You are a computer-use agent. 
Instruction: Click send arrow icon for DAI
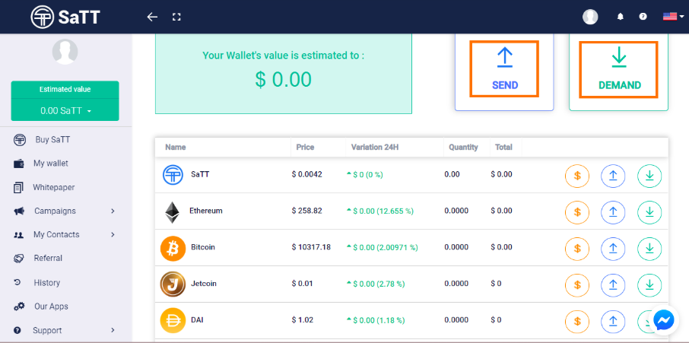(x=613, y=321)
